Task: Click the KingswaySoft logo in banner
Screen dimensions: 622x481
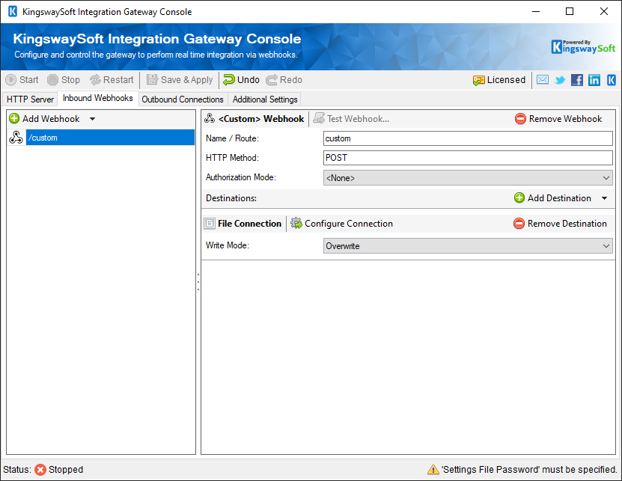Action: click(583, 47)
